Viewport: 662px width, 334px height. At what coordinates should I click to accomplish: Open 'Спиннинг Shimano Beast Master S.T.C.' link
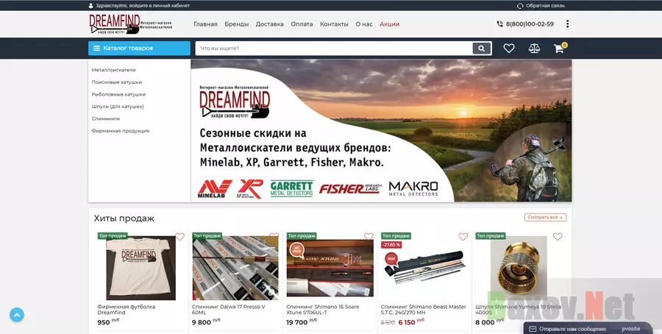(424, 310)
